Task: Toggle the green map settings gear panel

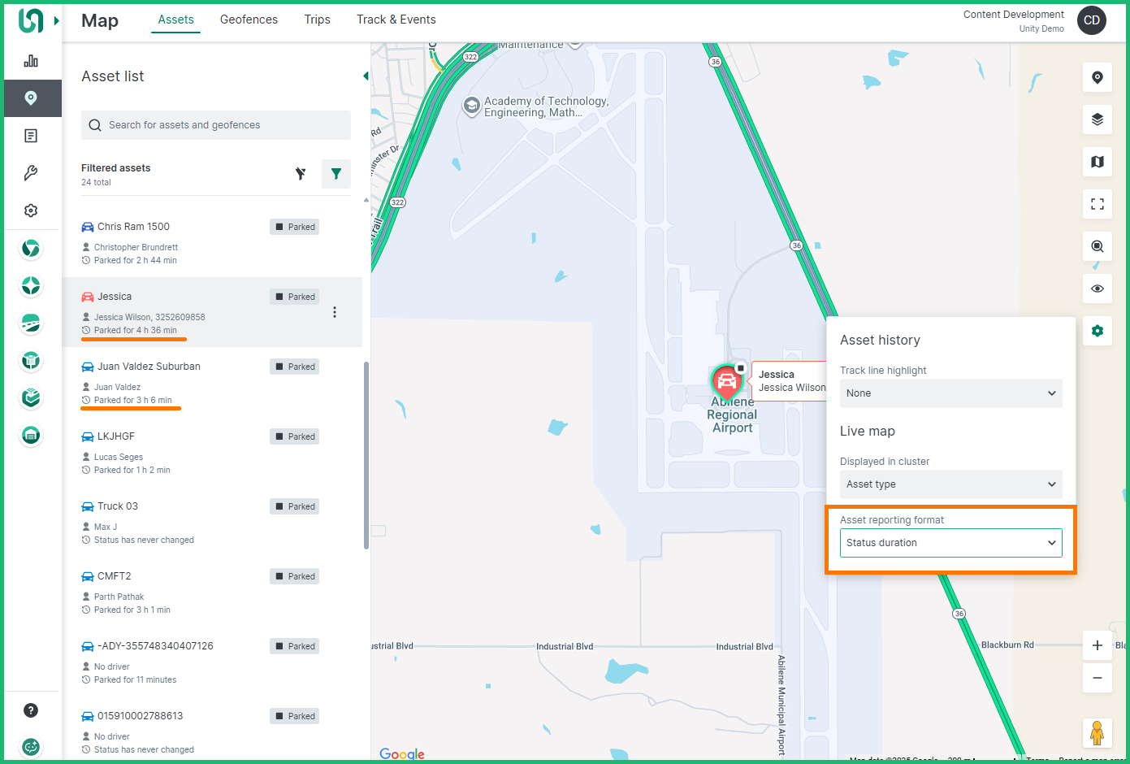Action: pyautogui.click(x=1097, y=331)
